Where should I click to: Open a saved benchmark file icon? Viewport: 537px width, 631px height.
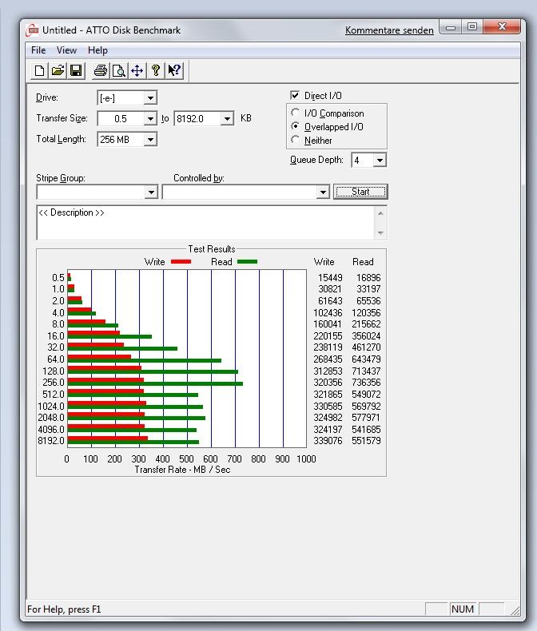tap(58, 71)
